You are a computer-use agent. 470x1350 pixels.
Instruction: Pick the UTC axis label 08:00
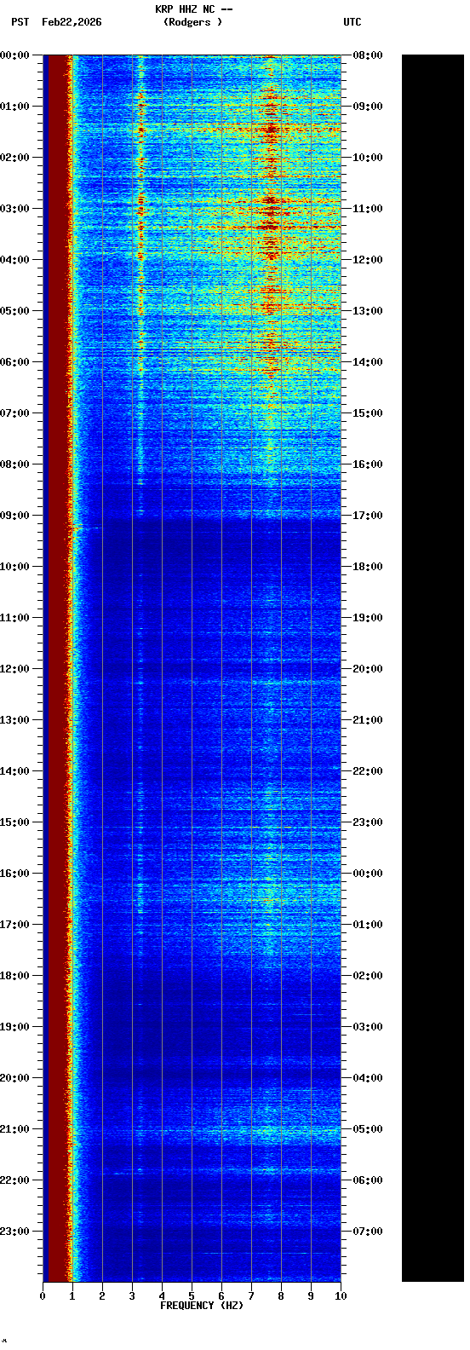368,55
